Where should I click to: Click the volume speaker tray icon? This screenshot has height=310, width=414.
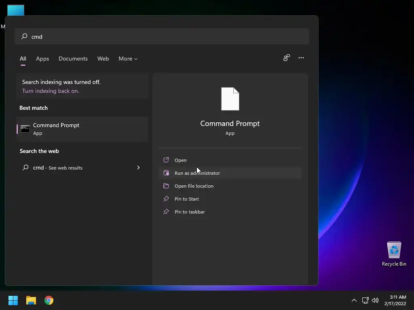point(375,300)
